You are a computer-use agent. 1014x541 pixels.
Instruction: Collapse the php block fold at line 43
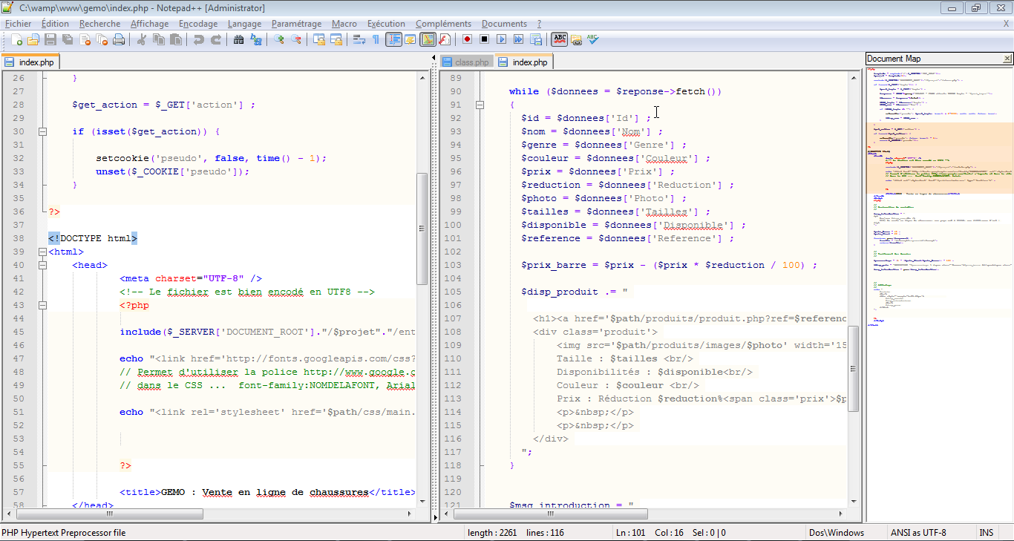click(x=42, y=305)
